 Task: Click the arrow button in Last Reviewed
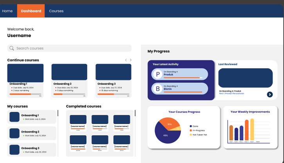(x=270, y=94)
